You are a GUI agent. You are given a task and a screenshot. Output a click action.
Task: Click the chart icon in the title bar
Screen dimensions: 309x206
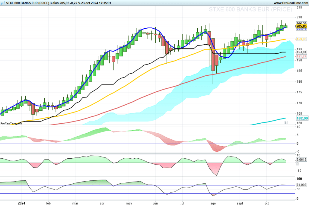(3, 3)
